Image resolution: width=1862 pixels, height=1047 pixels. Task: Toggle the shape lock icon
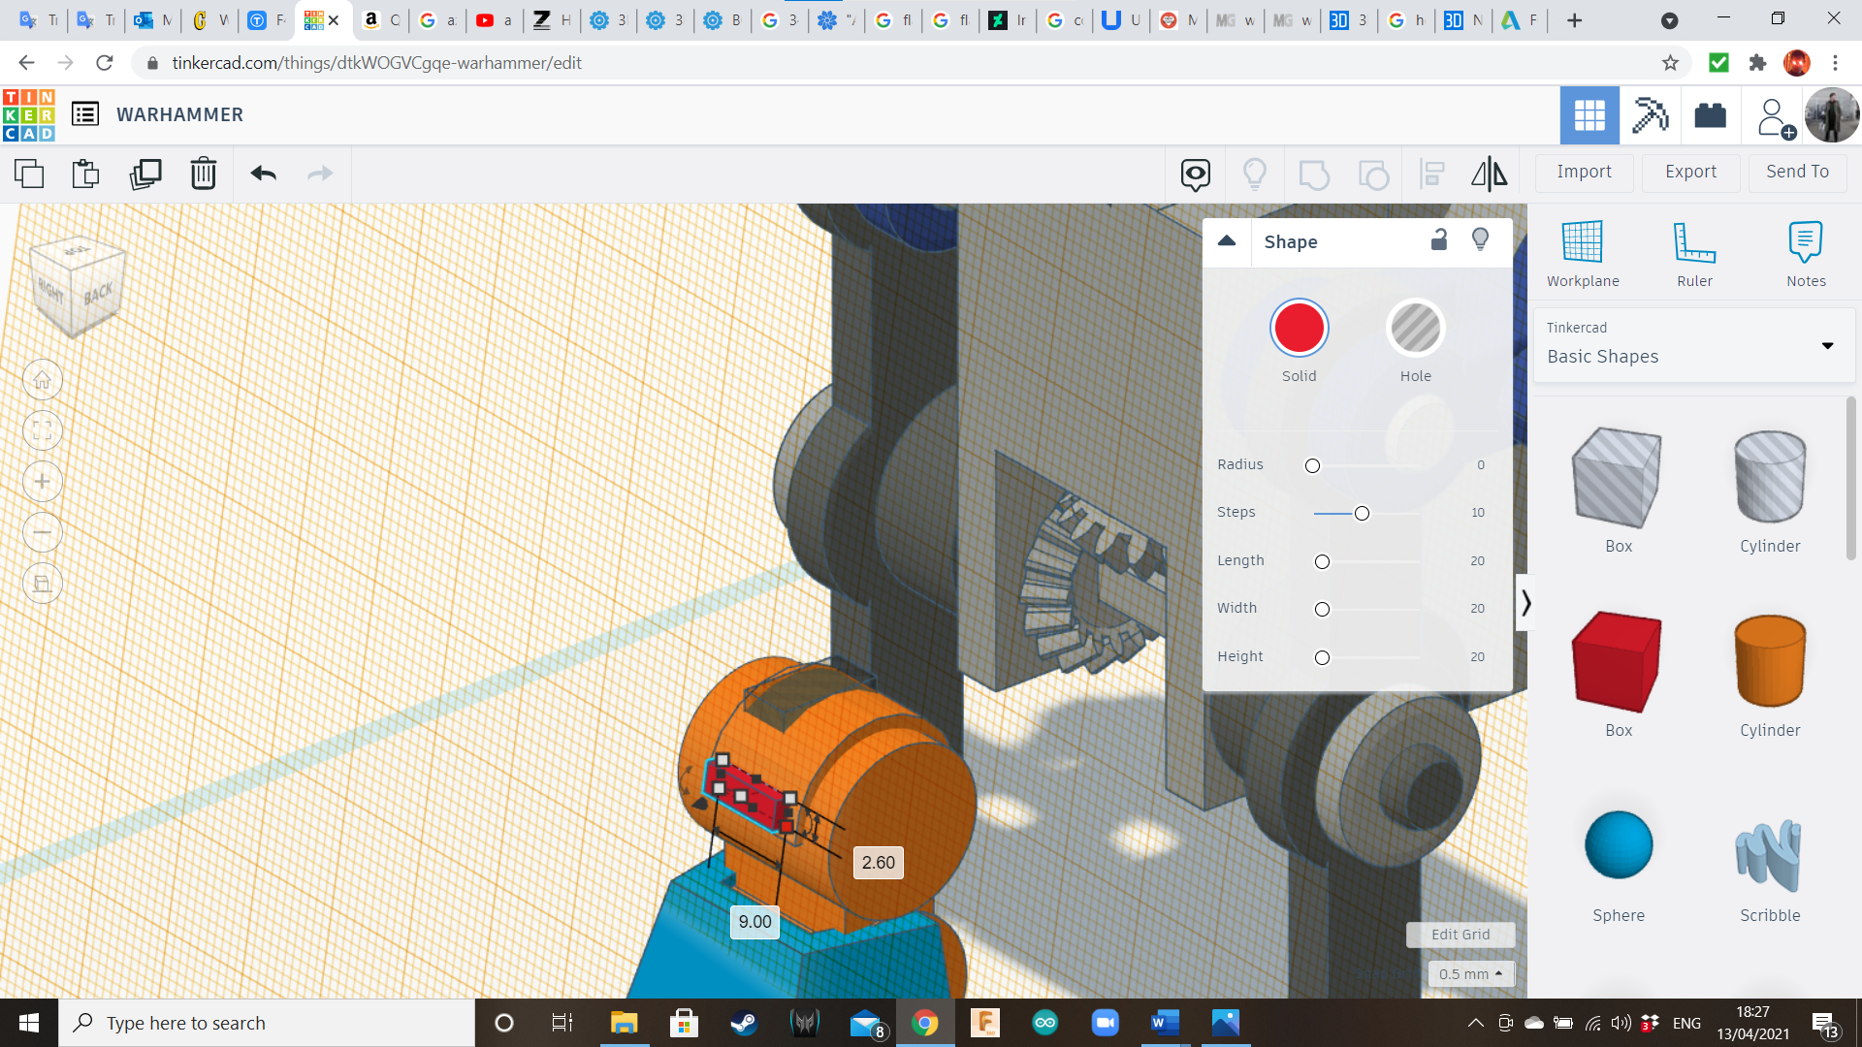coord(1439,240)
